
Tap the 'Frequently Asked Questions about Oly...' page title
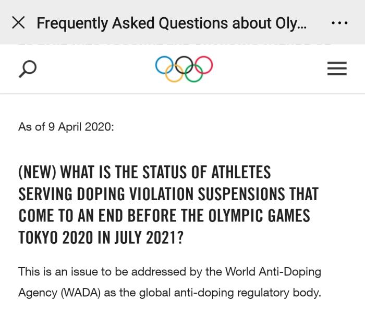coord(172,23)
